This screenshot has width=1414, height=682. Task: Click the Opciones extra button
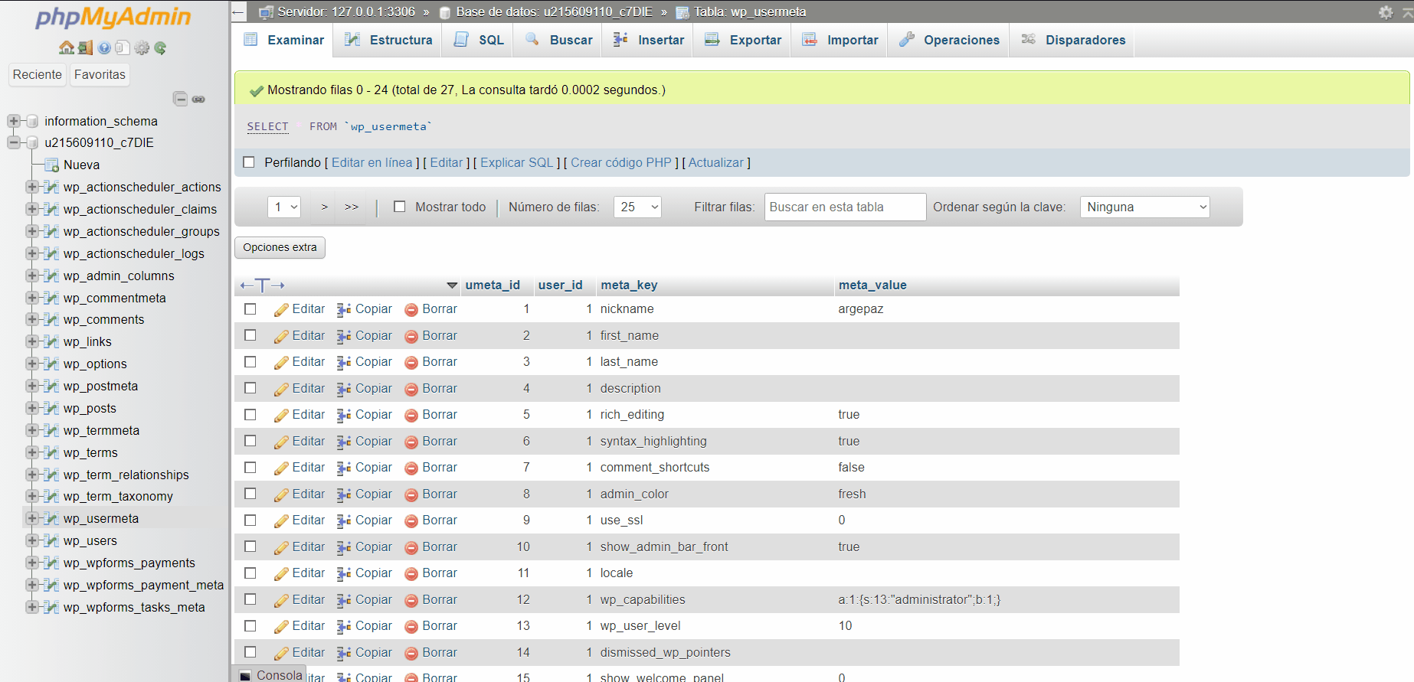(x=280, y=247)
